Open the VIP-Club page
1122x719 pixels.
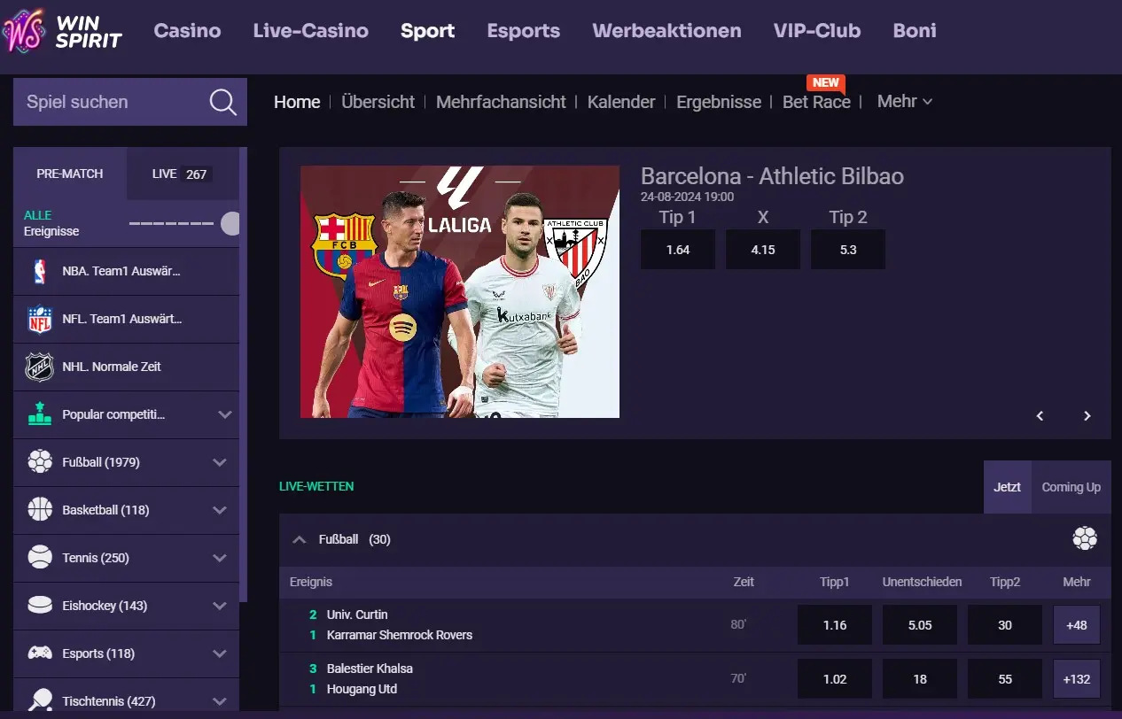coord(817,30)
